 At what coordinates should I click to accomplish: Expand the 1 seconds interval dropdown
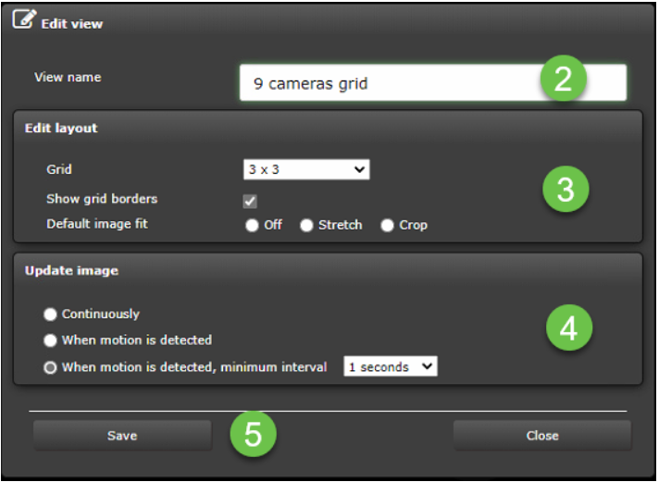(x=389, y=367)
